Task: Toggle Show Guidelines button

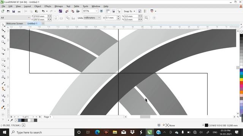Action: click(119, 11)
